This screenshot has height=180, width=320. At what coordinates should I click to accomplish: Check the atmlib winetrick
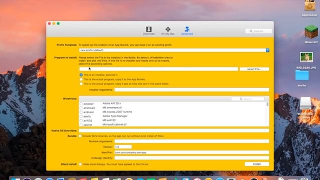tap(81, 116)
